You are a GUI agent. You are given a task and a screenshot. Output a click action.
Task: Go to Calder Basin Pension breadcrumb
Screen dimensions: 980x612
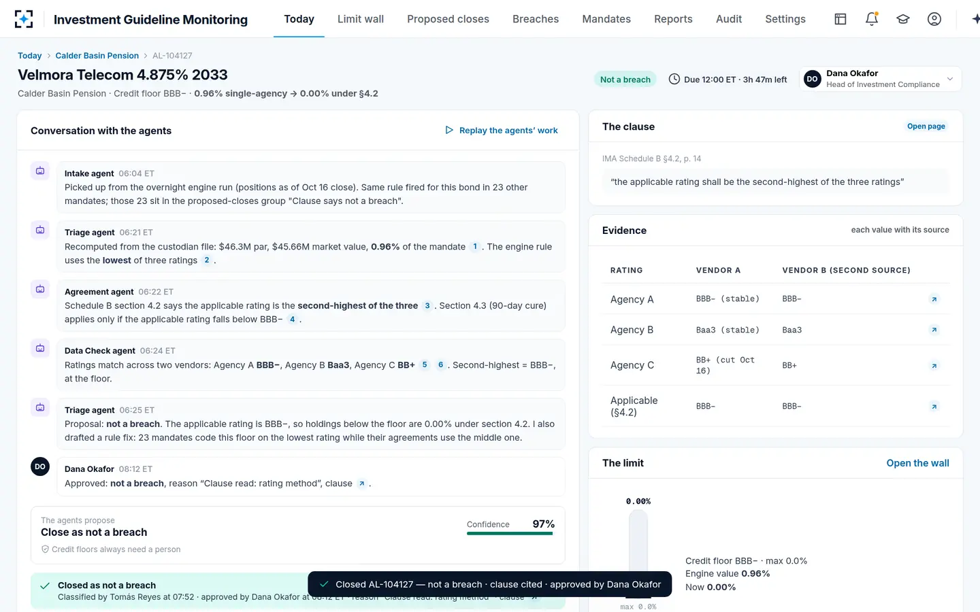tap(97, 56)
